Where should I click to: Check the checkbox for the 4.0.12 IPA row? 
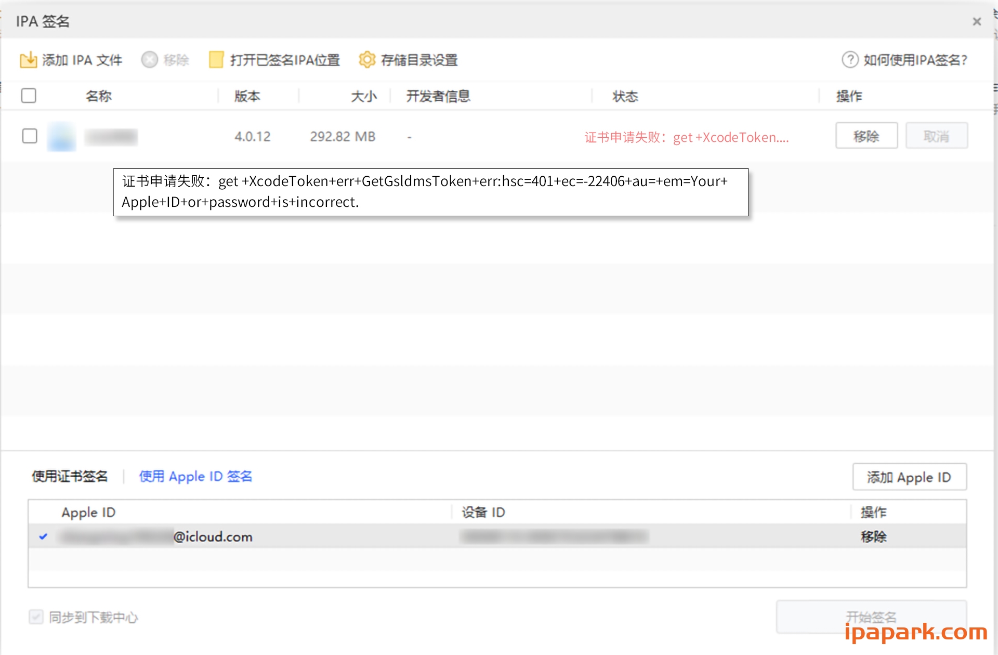click(30, 136)
